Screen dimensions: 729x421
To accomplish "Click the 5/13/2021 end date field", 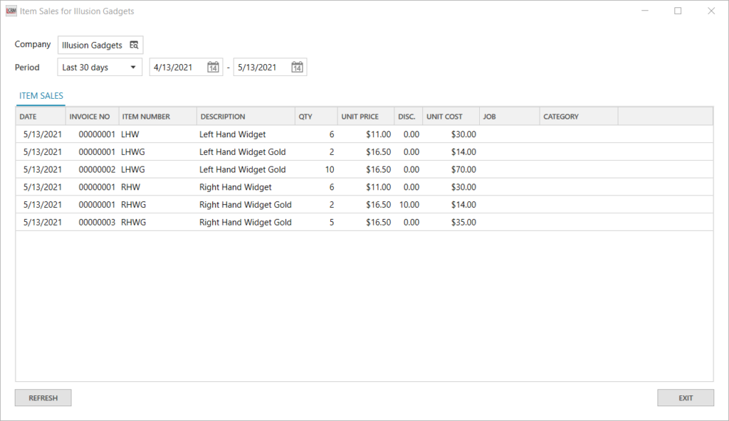I will [259, 68].
